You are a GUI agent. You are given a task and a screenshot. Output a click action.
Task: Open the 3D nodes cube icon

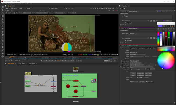click(x=2, y=35)
